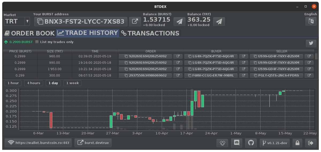Open the burst.devtrue explorer button
Image resolution: width=321 pixels, height=152 pixels.
(93, 143)
